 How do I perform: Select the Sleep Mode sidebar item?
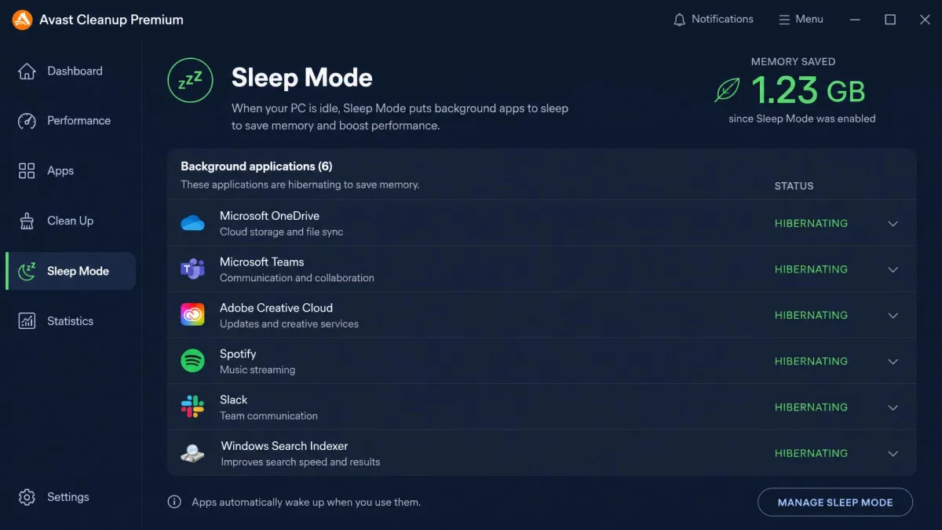[x=71, y=272]
